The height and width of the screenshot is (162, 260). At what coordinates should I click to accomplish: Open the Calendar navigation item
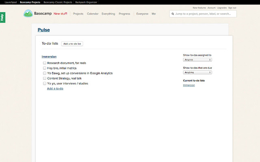pyautogui.click(x=93, y=14)
